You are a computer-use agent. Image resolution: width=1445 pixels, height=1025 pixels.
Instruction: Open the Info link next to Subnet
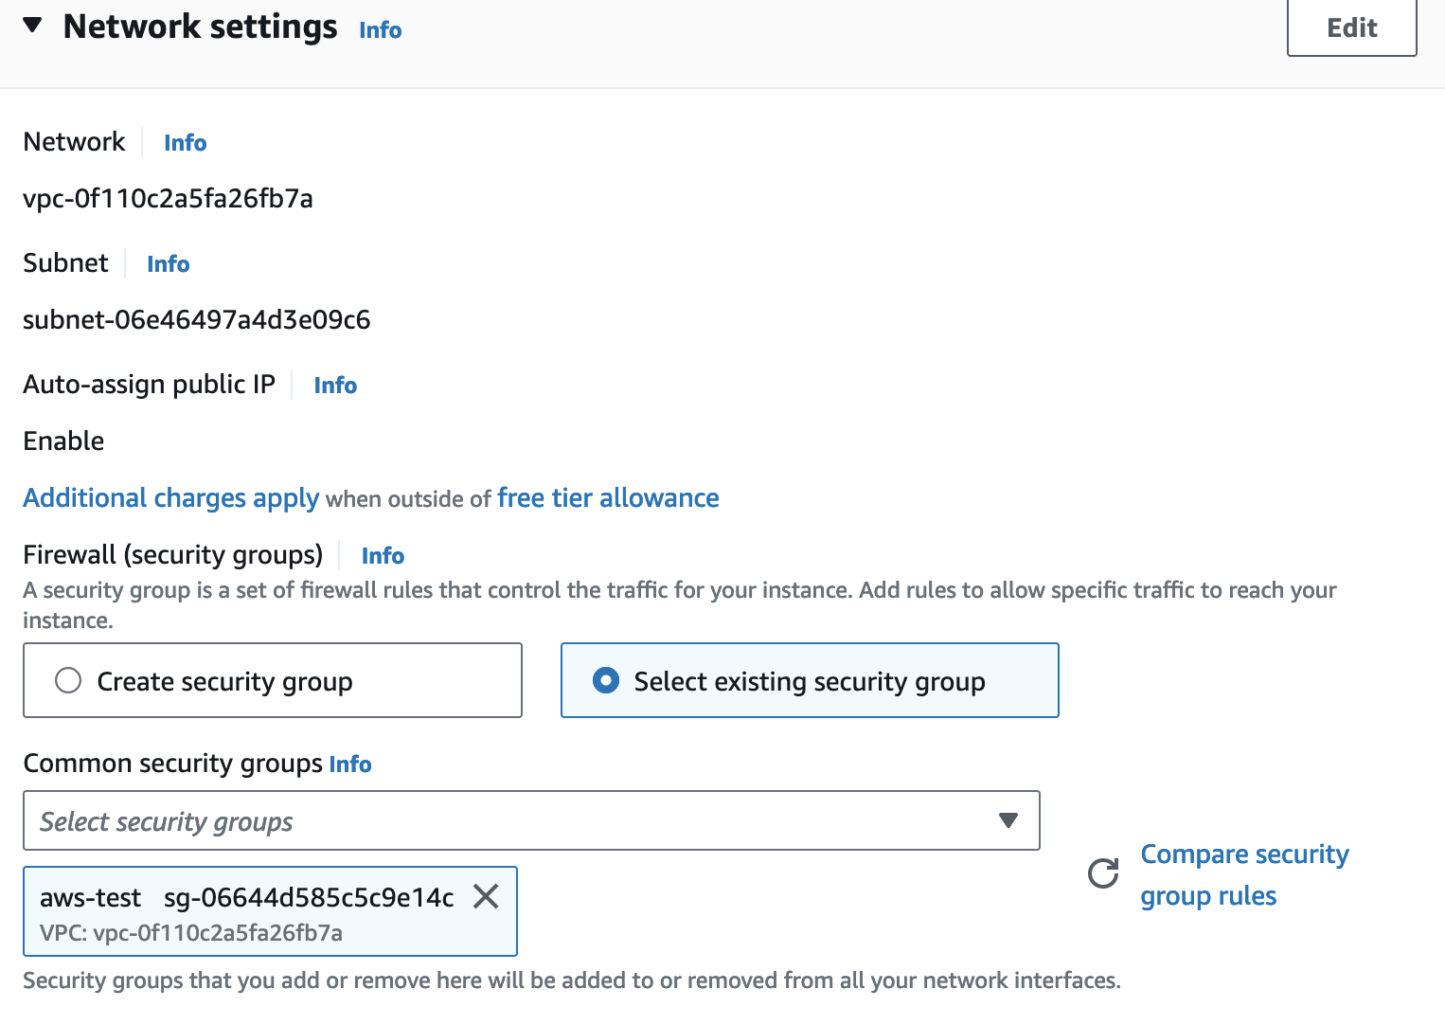(x=168, y=264)
